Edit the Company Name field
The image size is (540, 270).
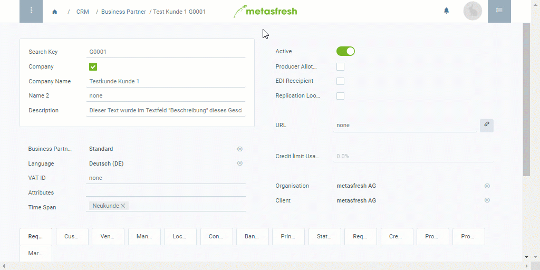tap(166, 82)
